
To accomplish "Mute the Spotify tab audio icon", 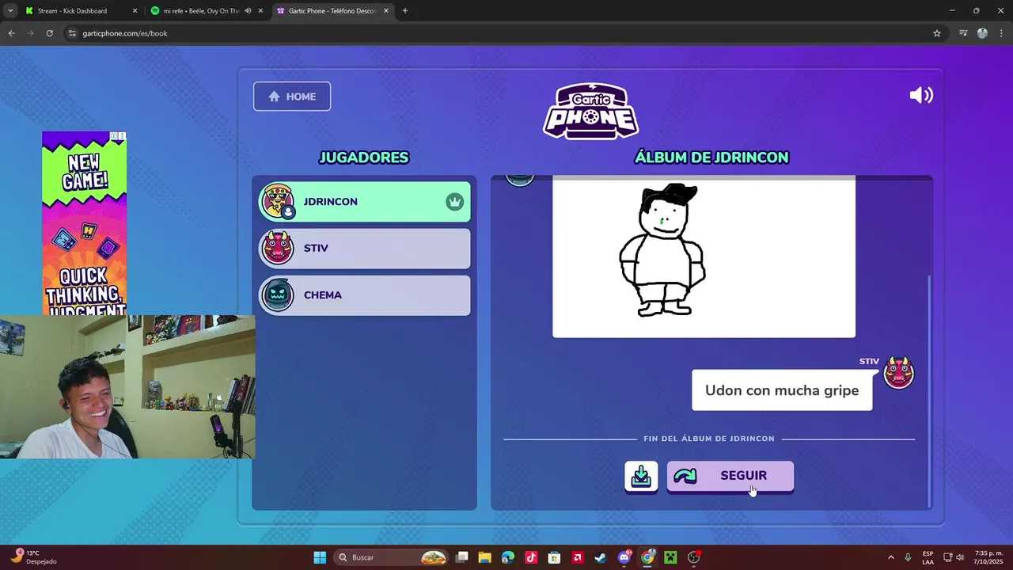I will (248, 11).
